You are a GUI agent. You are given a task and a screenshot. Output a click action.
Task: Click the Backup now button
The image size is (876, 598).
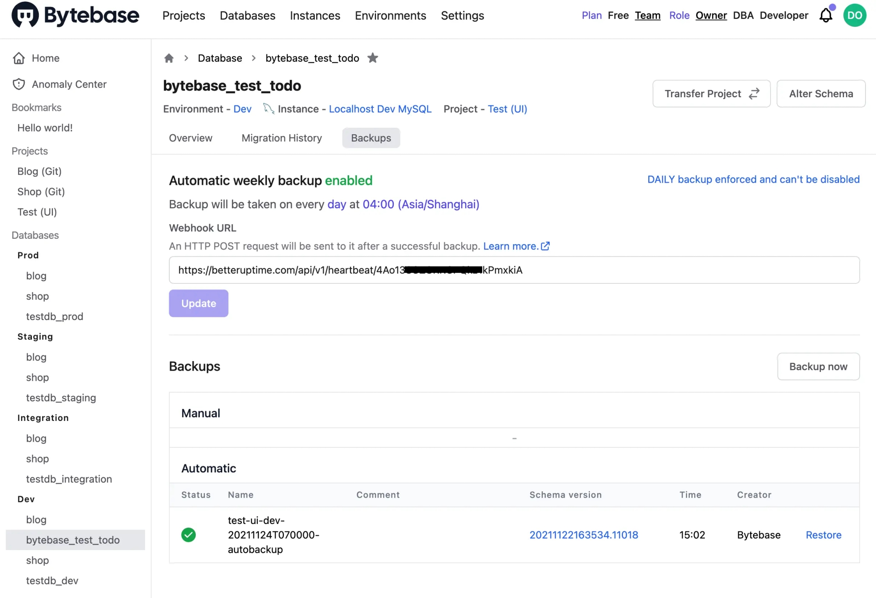coord(818,366)
